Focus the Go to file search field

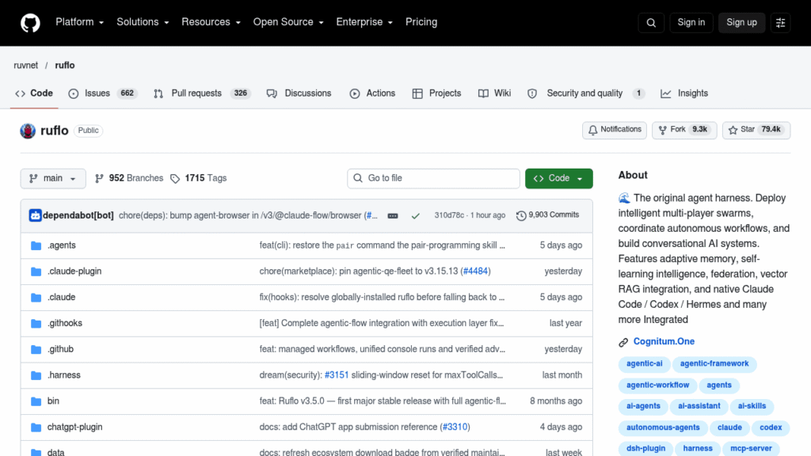pos(433,178)
